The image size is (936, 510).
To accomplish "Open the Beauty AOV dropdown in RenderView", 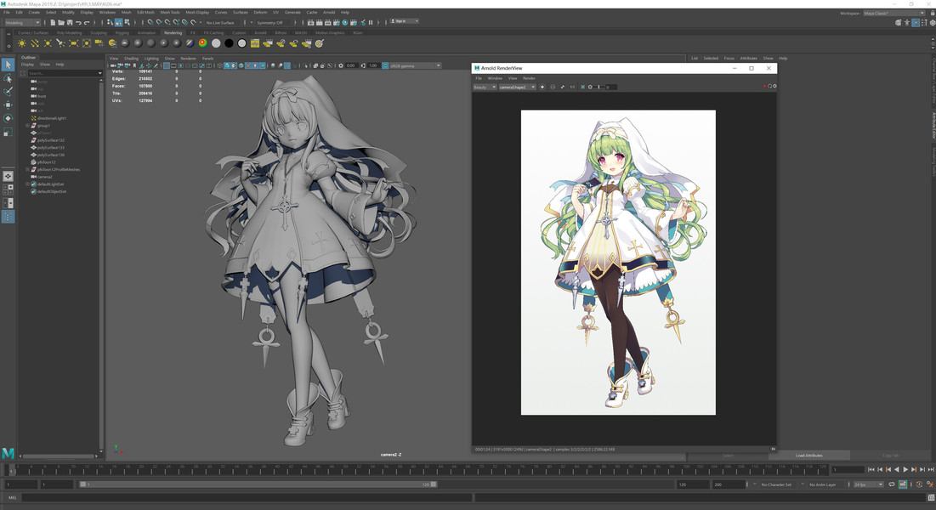I will [x=485, y=88].
